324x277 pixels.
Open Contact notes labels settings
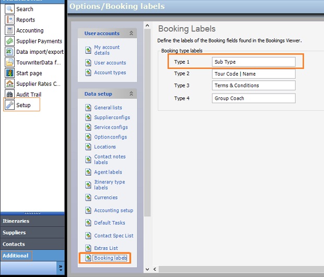tap(110, 159)
